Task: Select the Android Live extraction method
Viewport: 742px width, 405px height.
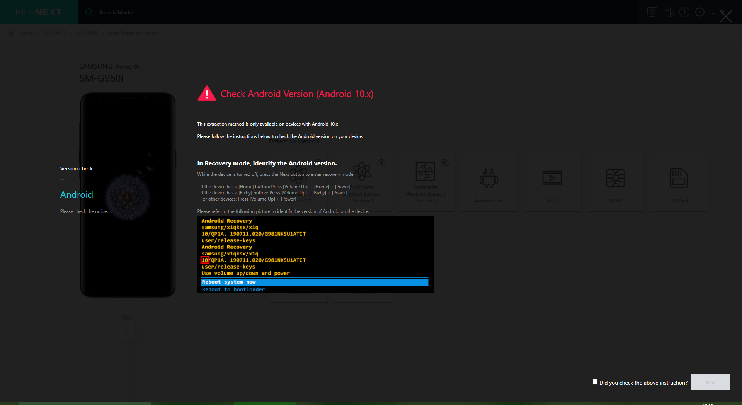Action: 488,182
